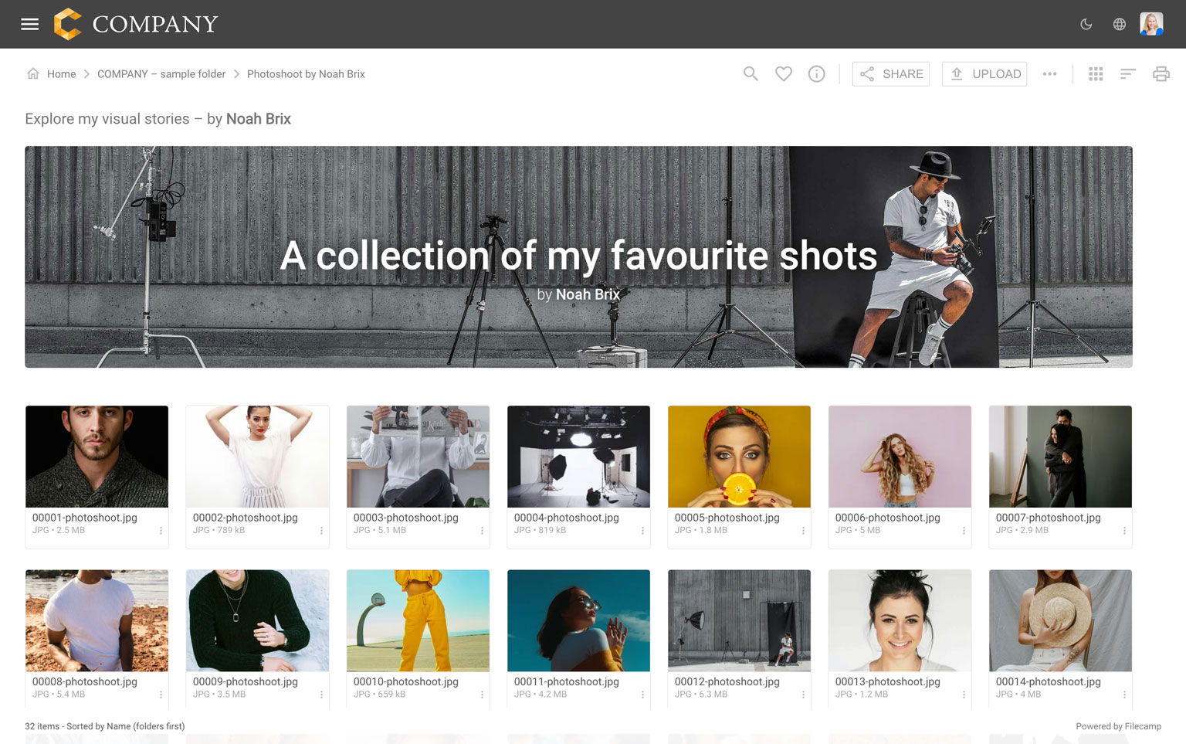This screenshot has width=1186, height=744.
Task: Open the 00004-photoshoot.jpg studio thumbnail
Action: [578, 457]
